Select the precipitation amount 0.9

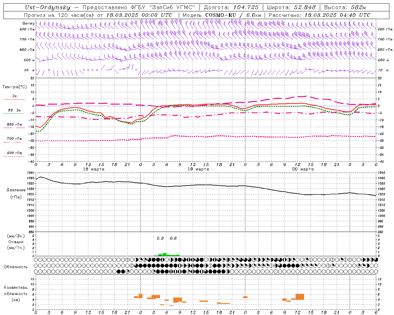click(160, 238)
